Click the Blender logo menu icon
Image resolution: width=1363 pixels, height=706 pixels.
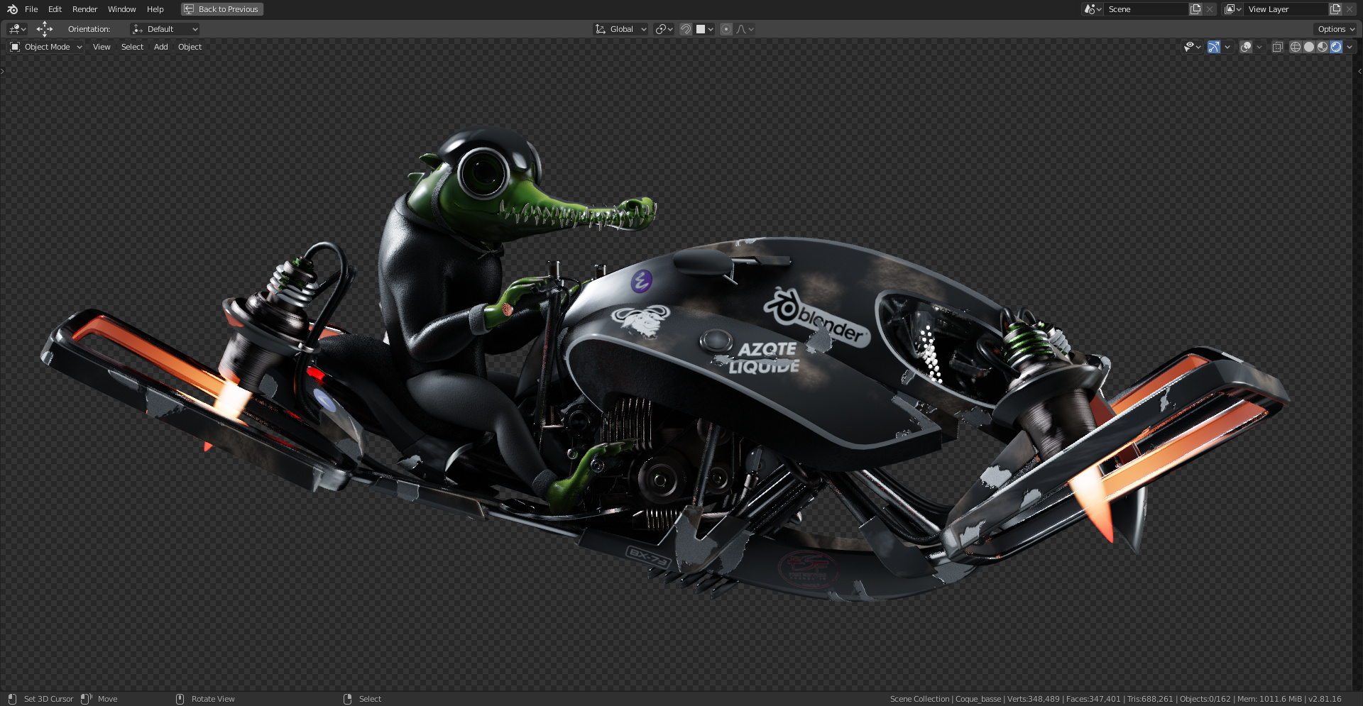click(12, 9)
